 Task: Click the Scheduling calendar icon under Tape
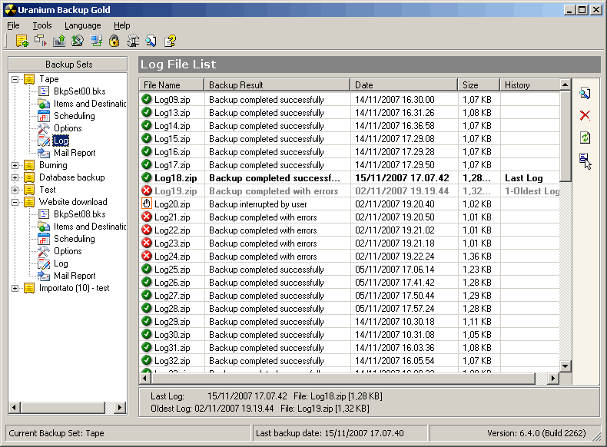[44, 116]
